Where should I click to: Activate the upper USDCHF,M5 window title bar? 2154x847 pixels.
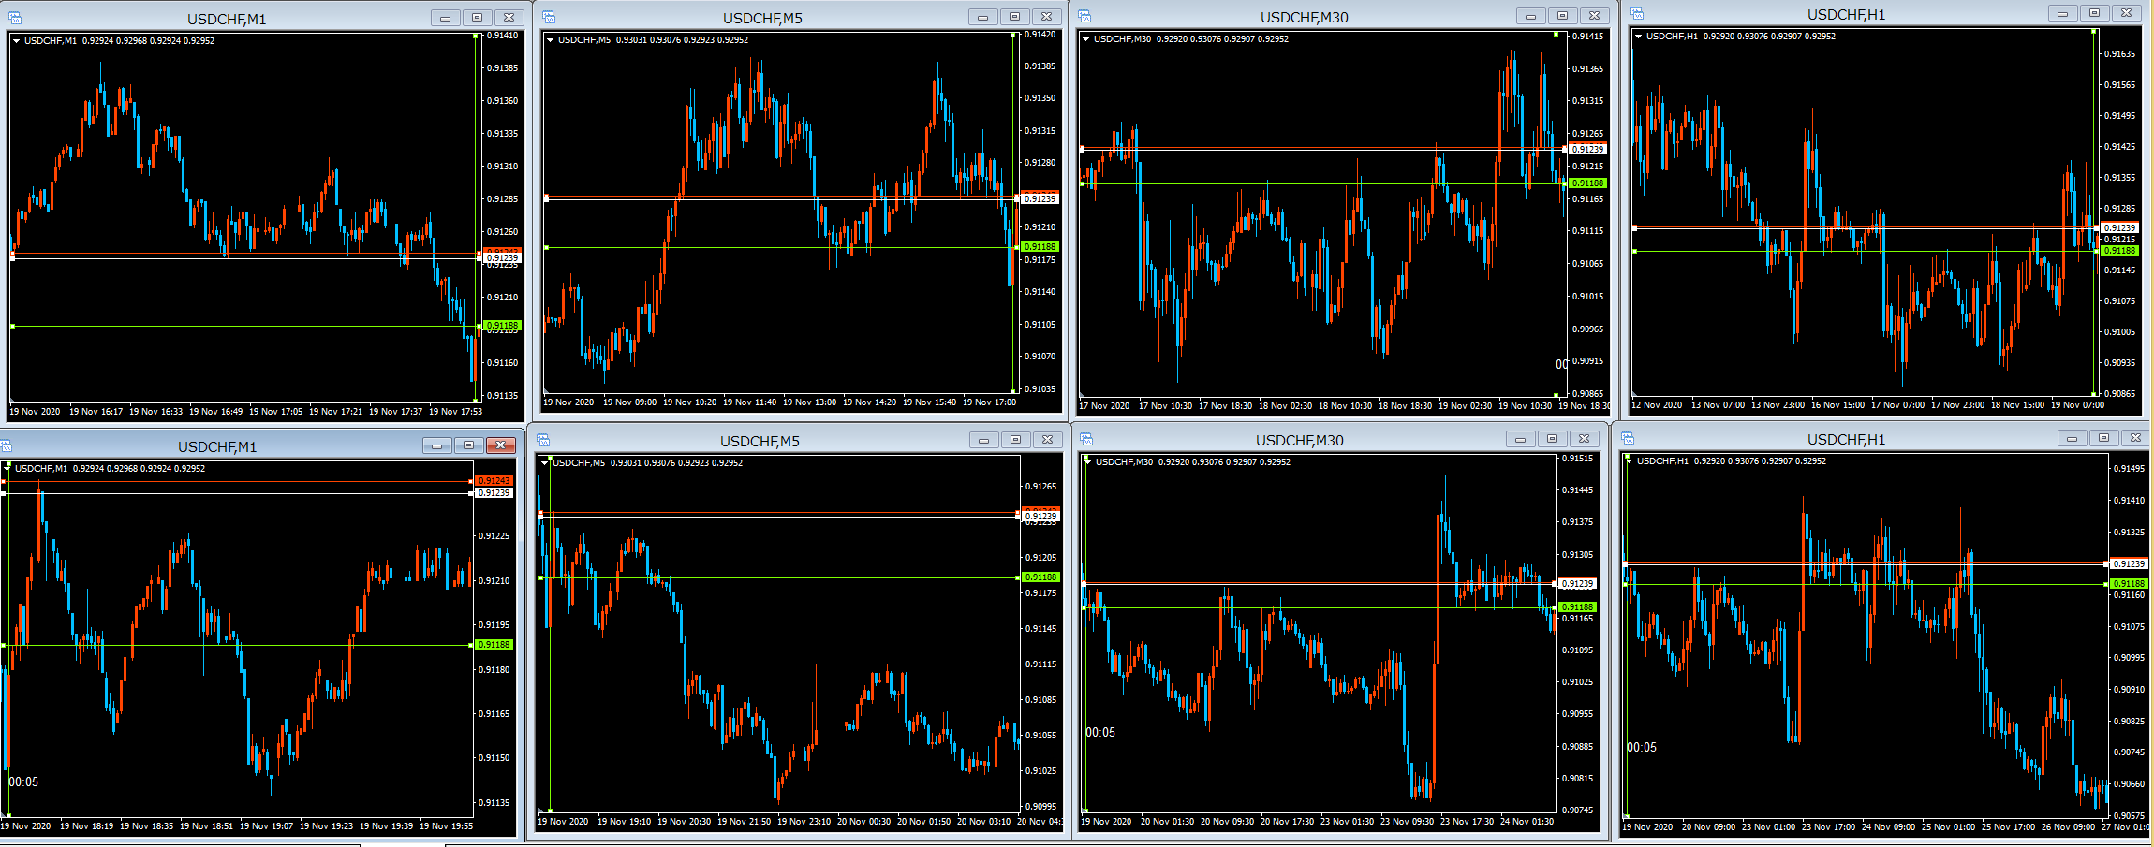click(761, 18)
